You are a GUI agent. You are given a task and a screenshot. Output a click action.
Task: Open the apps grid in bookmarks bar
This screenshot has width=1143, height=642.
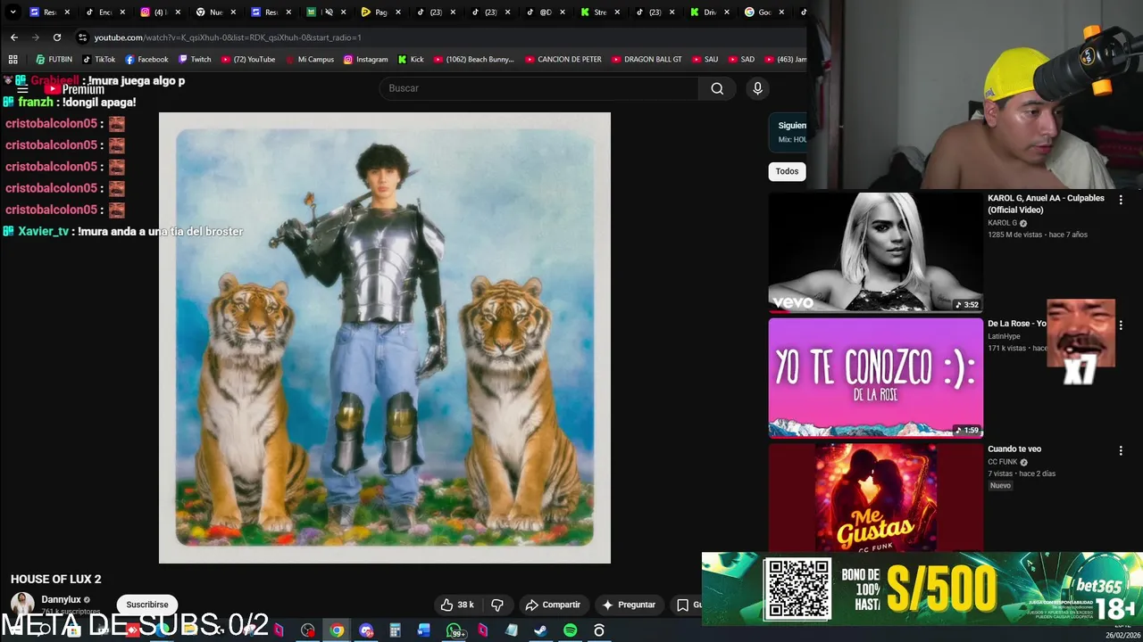(13, 60)
